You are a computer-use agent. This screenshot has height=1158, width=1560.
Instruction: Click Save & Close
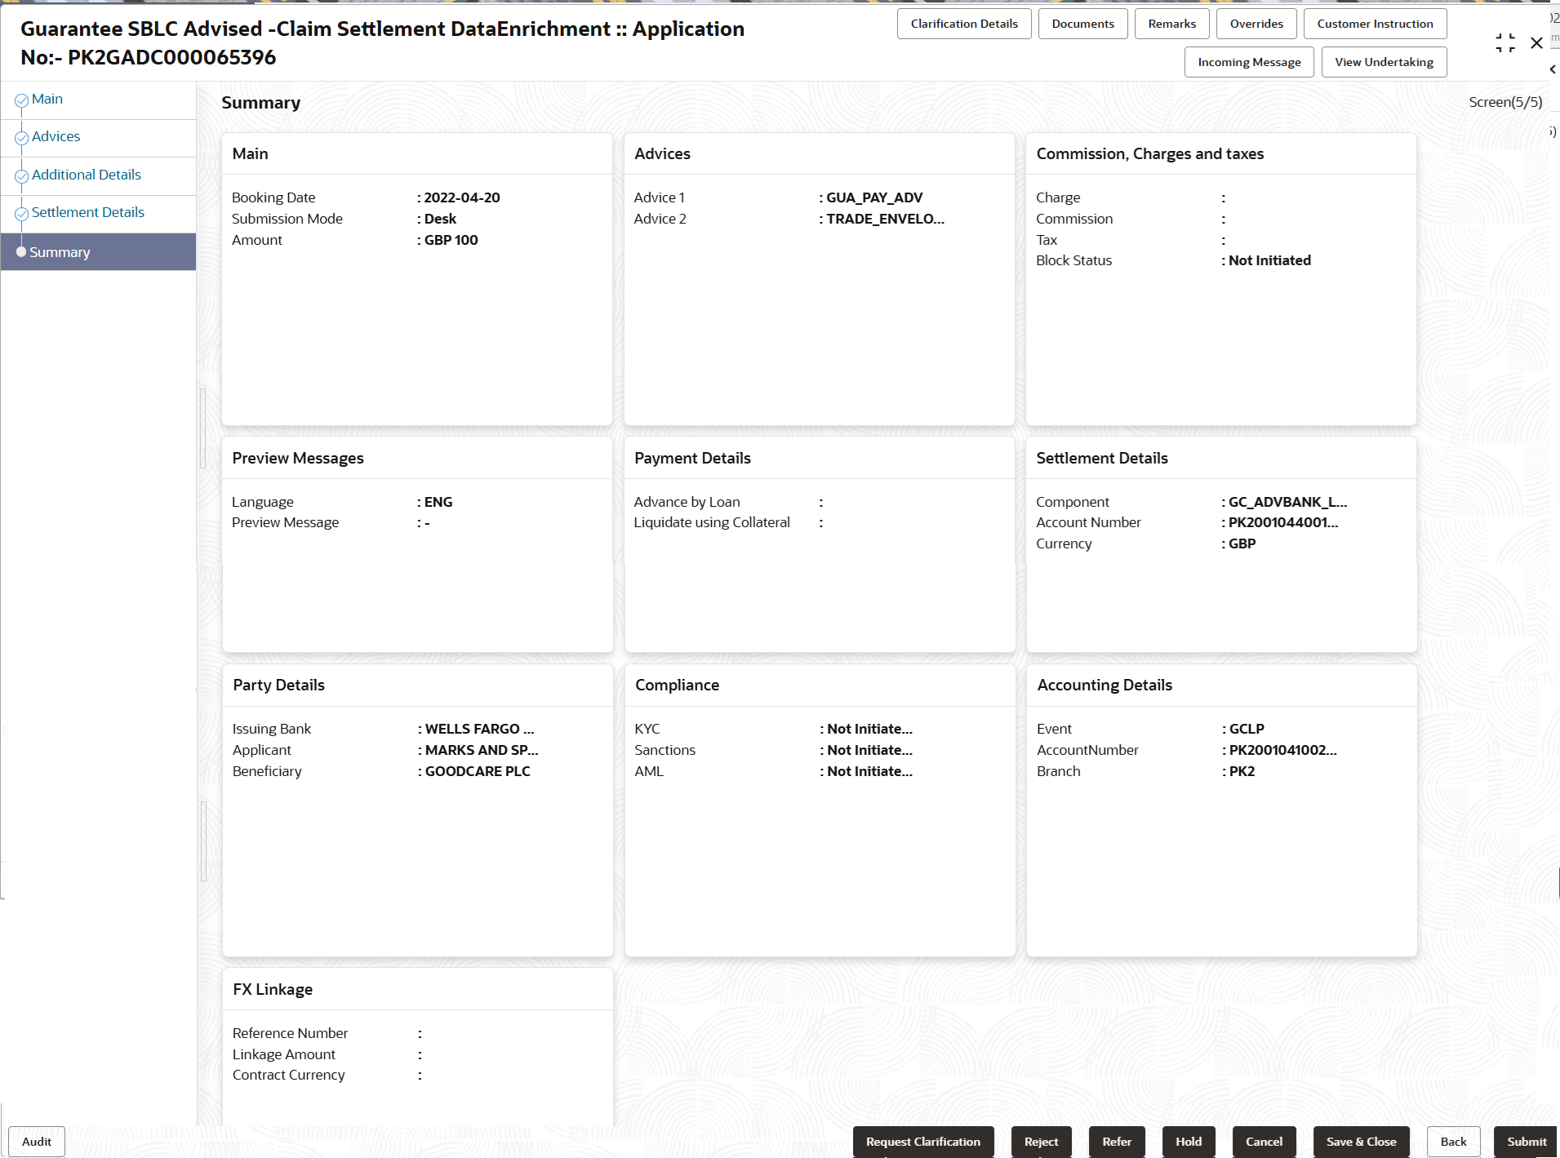(x=1361, y=1142)
